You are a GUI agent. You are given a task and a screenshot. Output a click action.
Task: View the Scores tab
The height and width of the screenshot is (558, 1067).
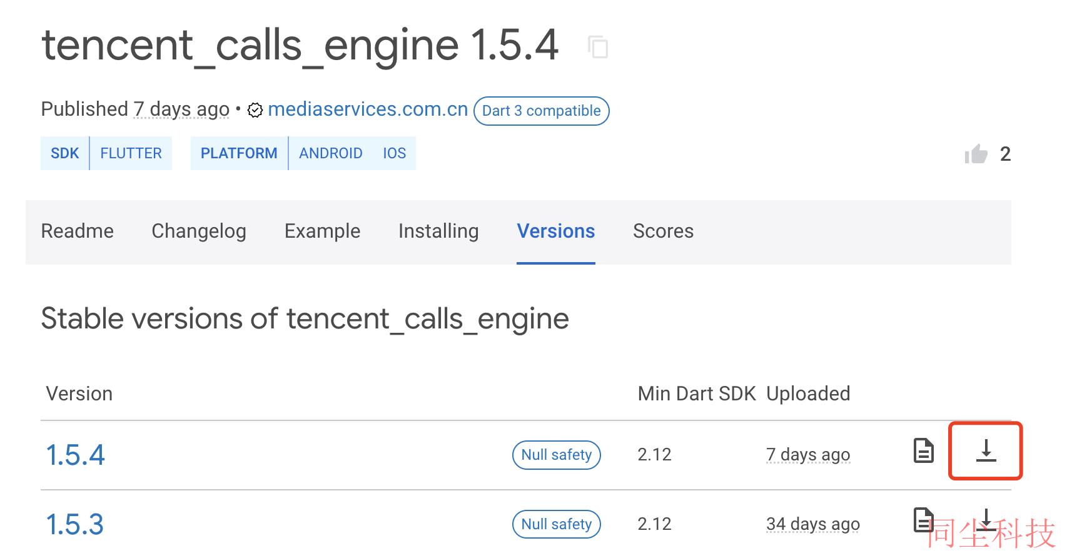point(663,231)
